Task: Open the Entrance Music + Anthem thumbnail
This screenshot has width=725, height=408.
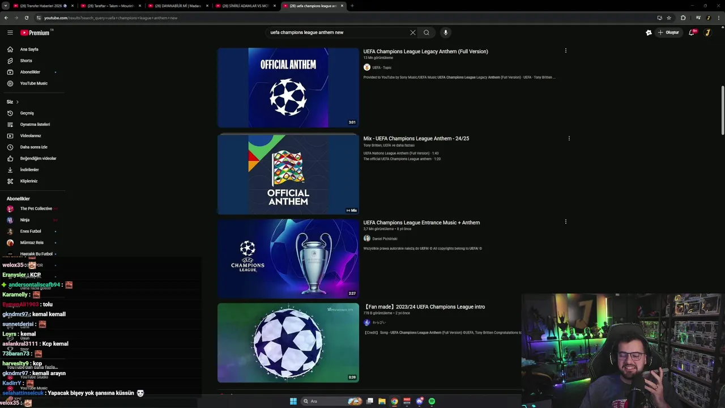Action: (288, 258)
